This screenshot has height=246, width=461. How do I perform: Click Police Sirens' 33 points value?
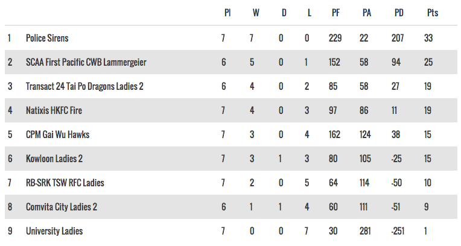click(x=428, y=38)
